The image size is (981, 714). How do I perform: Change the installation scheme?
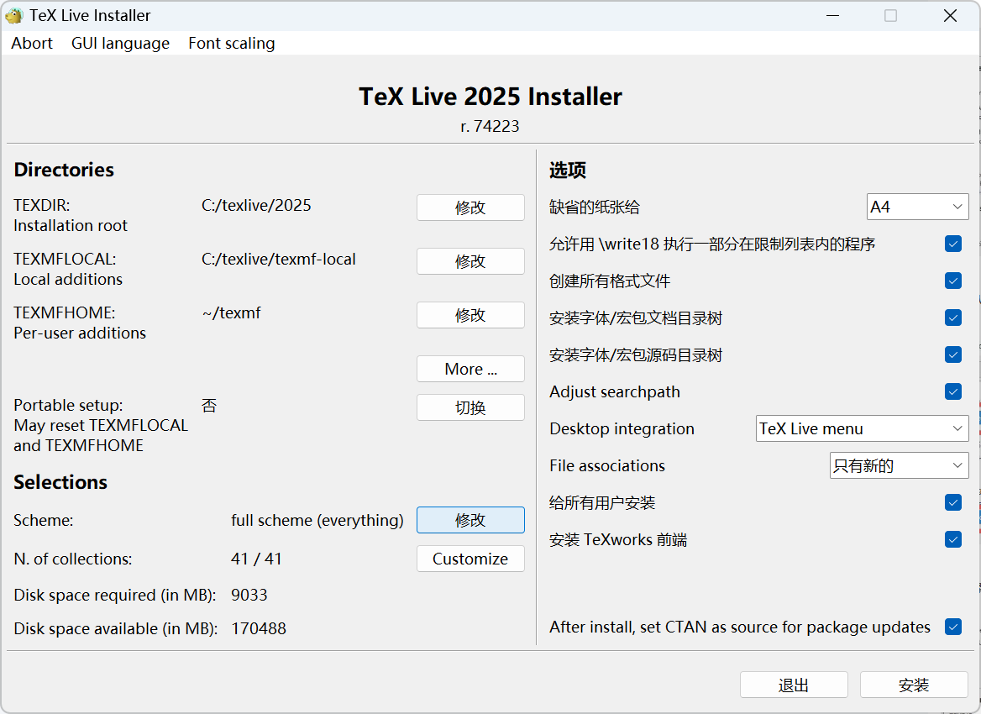[x=470, y=520]
